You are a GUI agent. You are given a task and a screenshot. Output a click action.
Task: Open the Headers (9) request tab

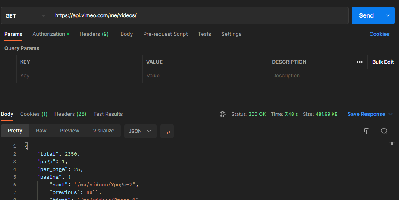(x=94, y=34)
